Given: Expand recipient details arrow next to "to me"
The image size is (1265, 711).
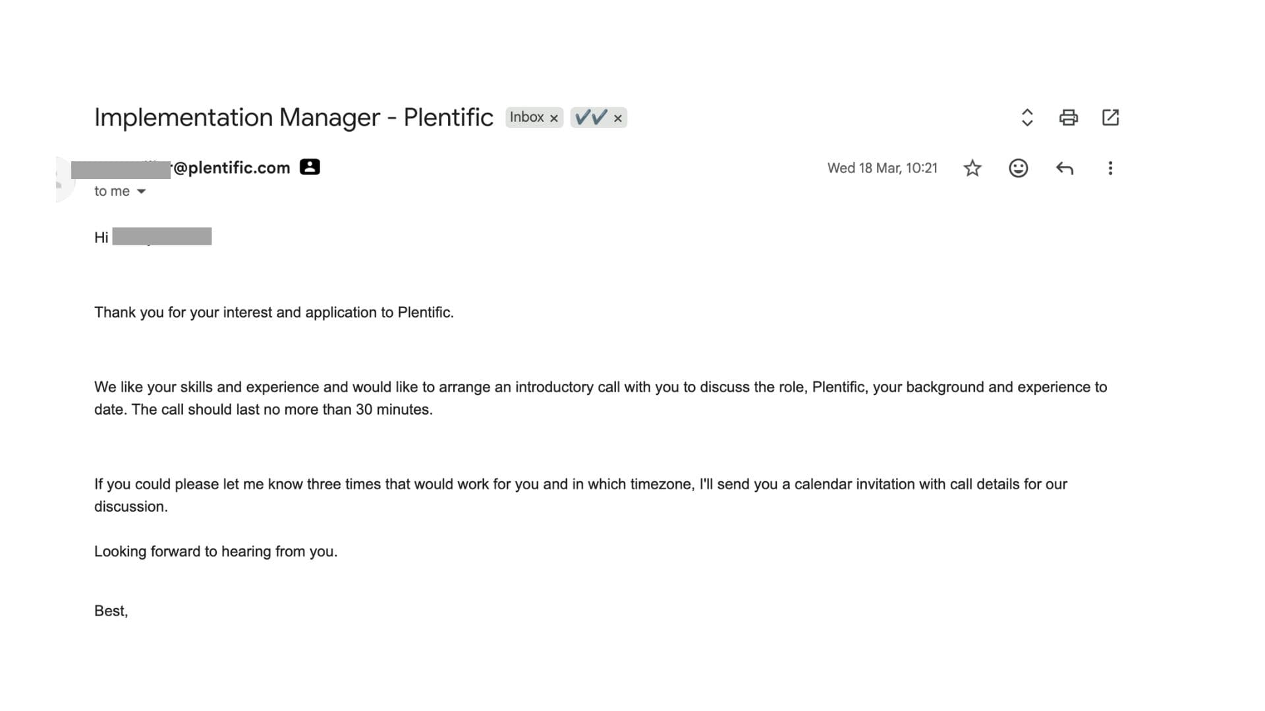Looking at the screenshot, I should coord(141,192).
